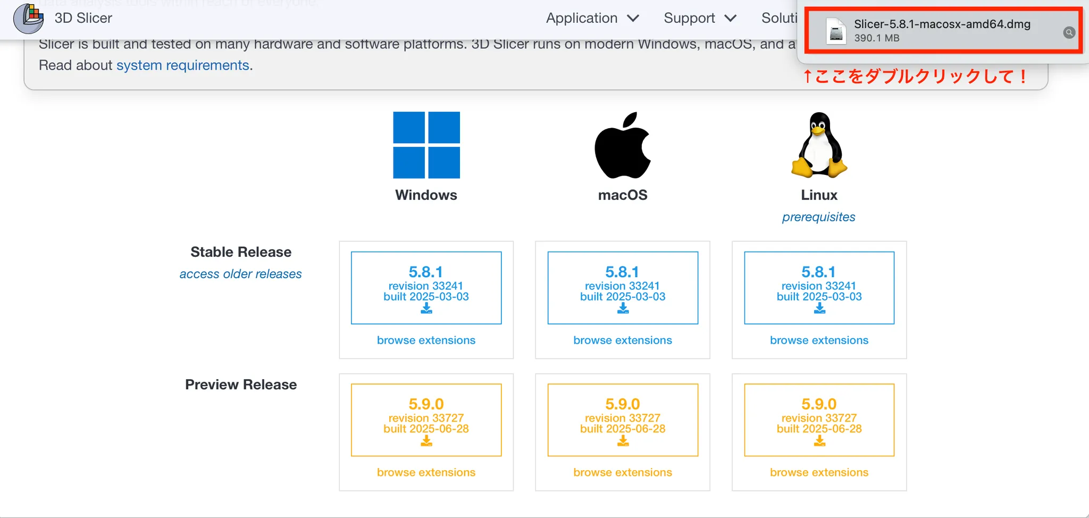Image resolution: width=1089 pixels, height=518 pixels.
Task: Click the 3D Slicer logo icon
Action: click(29, 18)
